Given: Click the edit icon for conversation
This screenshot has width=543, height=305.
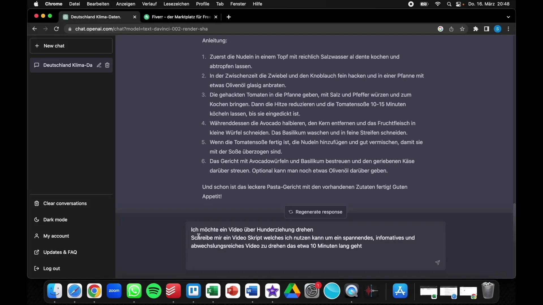Looking at the screenshot, I should click(98, 65).
